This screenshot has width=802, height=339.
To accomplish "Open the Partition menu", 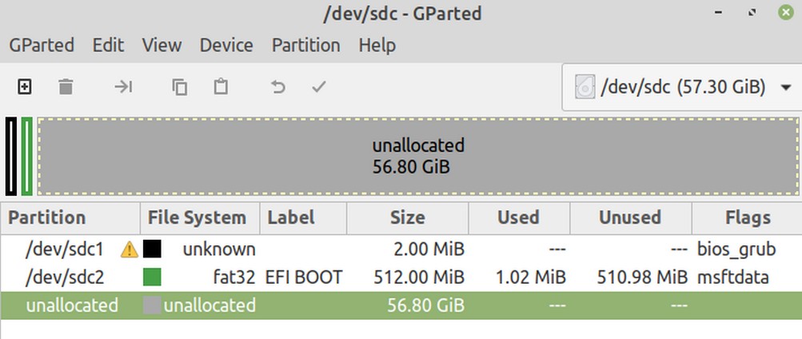I will (306, 45).
